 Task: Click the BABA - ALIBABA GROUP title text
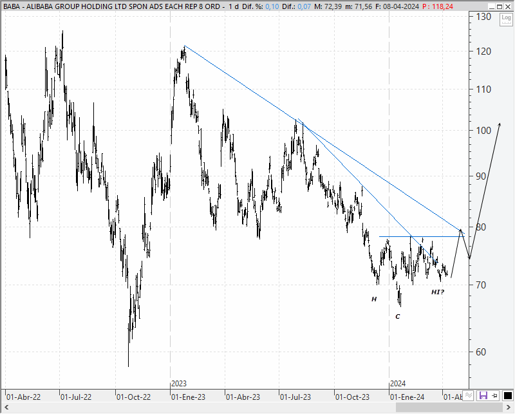[114, 6]
